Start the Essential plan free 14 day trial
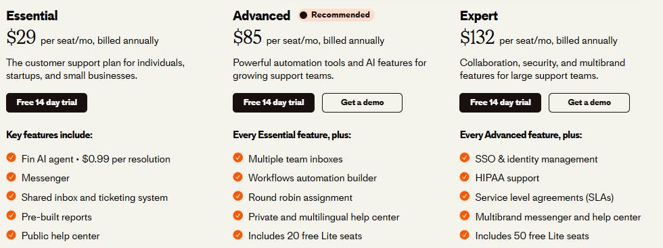Screen dimensions: 663x248 [47, 102]
